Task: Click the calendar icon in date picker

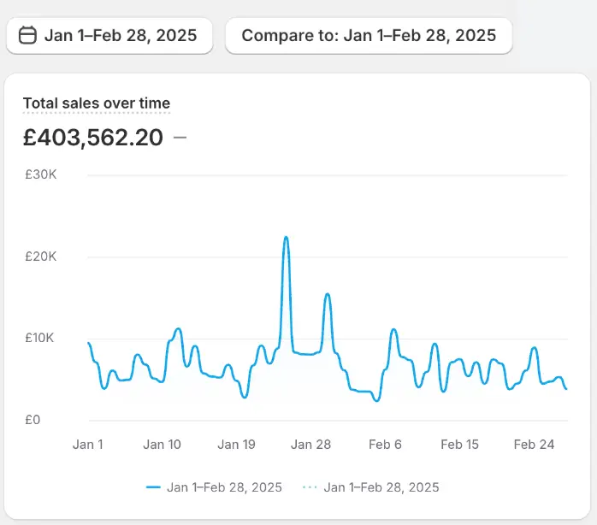Action: tap(27, 35)
